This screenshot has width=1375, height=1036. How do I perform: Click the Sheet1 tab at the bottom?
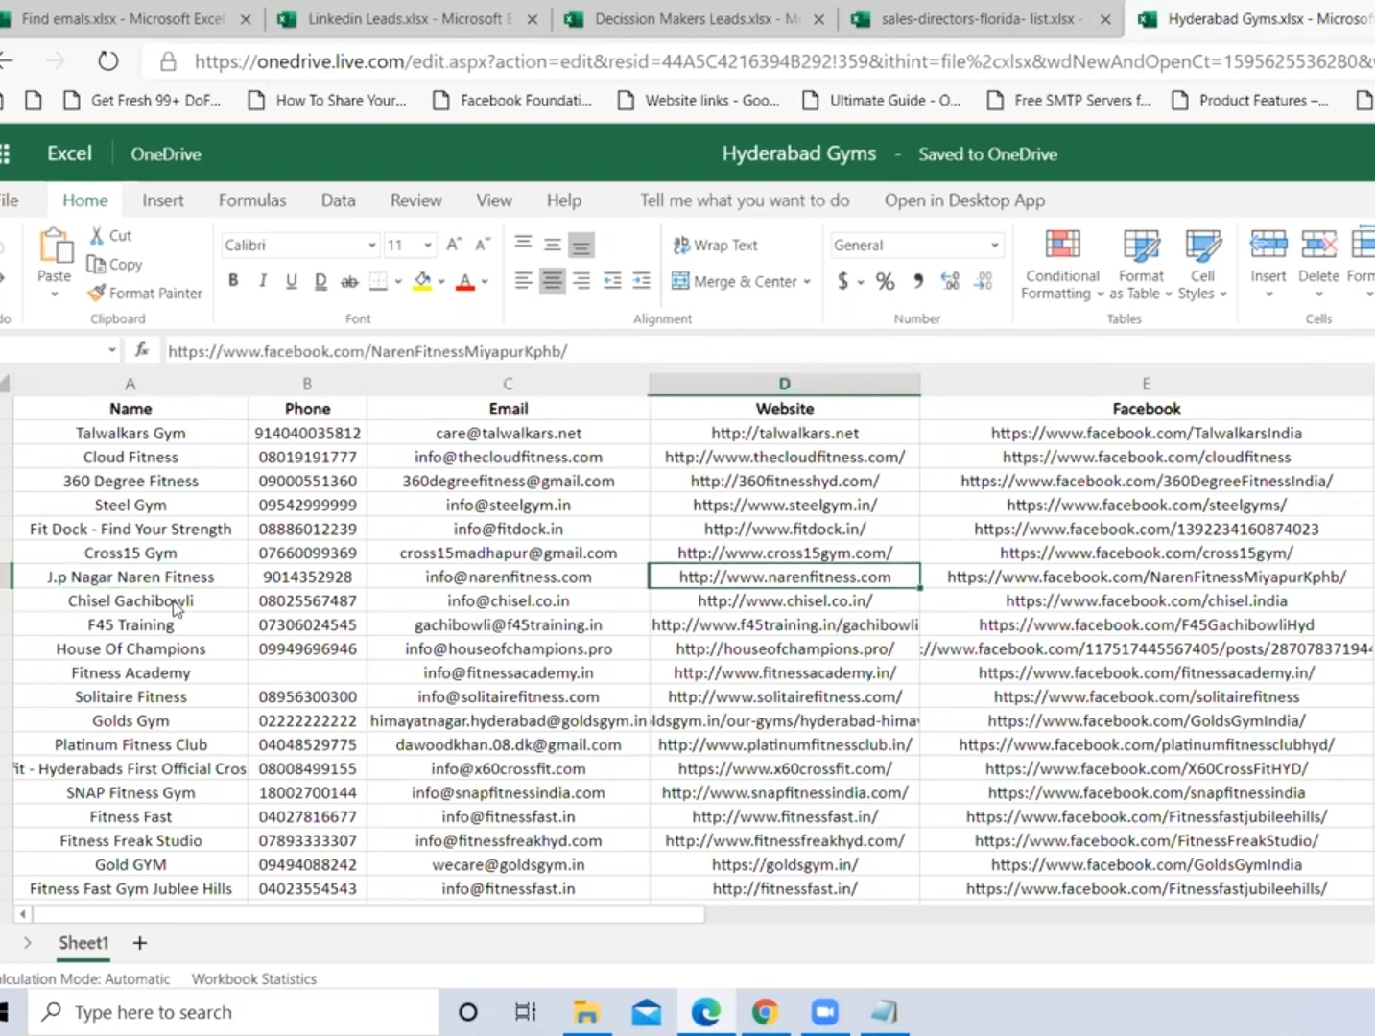pos(83,943)
